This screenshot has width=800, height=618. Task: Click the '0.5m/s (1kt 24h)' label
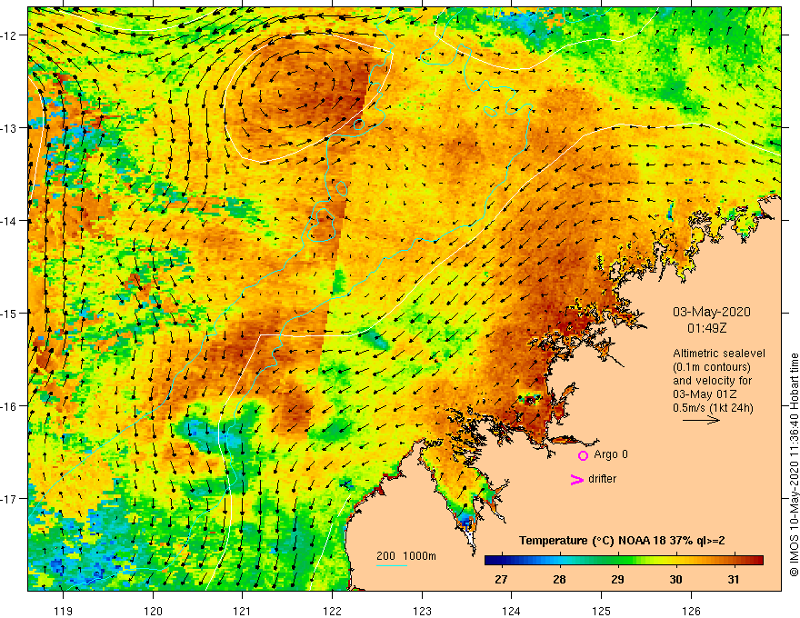click(713, 408)
